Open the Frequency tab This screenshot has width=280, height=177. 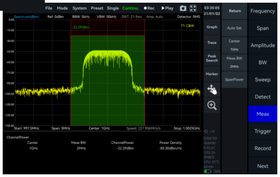pyautogui.click(x=263, y=11)
